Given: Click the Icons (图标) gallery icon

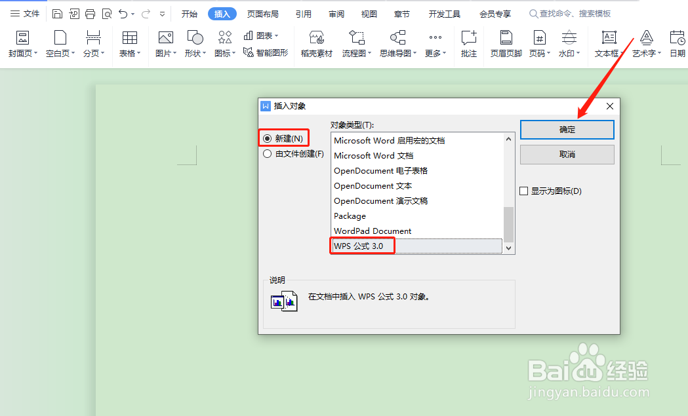Looking at the screenshot, I should pyautogui.click(x=225, y=38).
